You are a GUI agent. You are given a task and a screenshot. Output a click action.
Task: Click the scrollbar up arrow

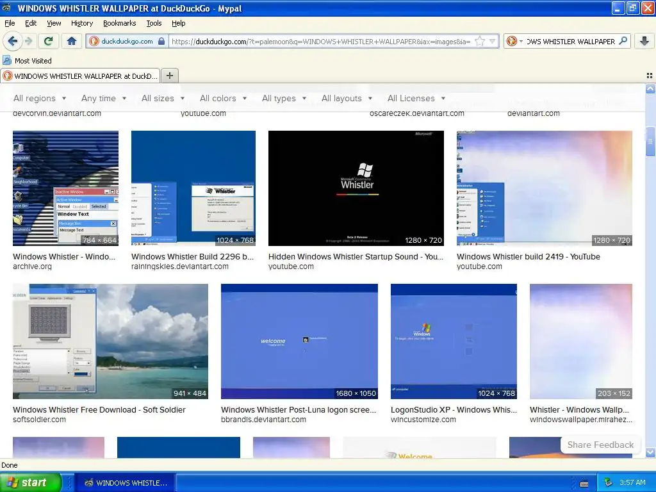click(x=650, y=88)
